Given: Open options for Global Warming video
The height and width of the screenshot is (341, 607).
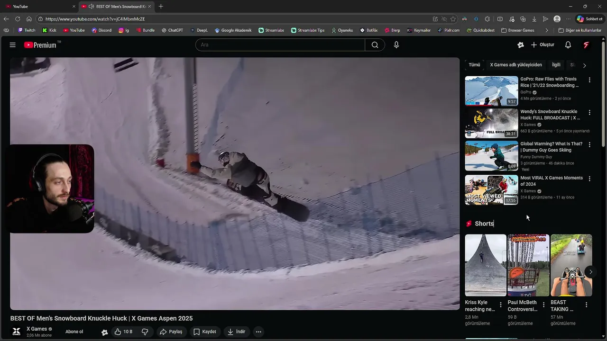Looking at the screenshot, I should [589, 144].
